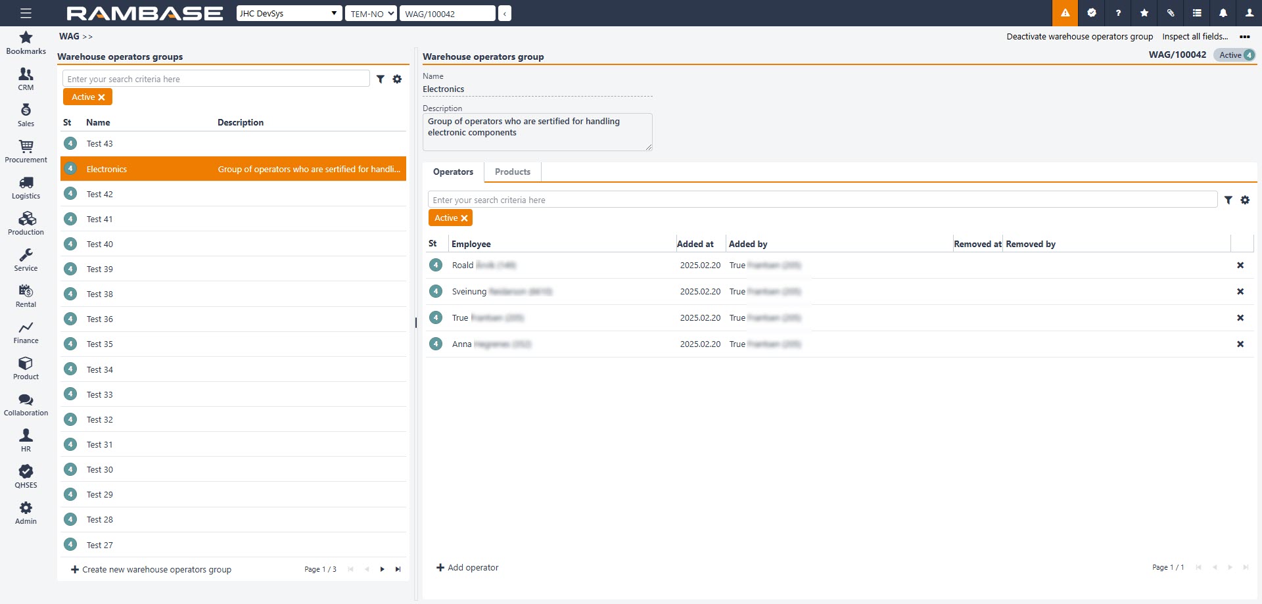Open the JHC DevSys company dropdown
Viewport: 1262px width, 604px height.
289,13
